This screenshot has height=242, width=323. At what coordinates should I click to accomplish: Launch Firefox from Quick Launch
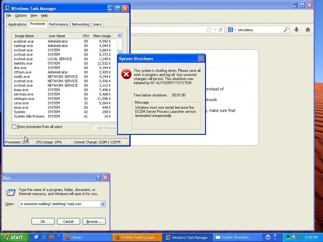pyautogui.click(x=51, y=237)
